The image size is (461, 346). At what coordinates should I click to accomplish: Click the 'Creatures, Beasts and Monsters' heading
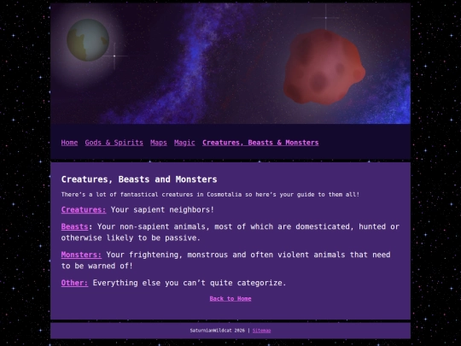(139, 179)
